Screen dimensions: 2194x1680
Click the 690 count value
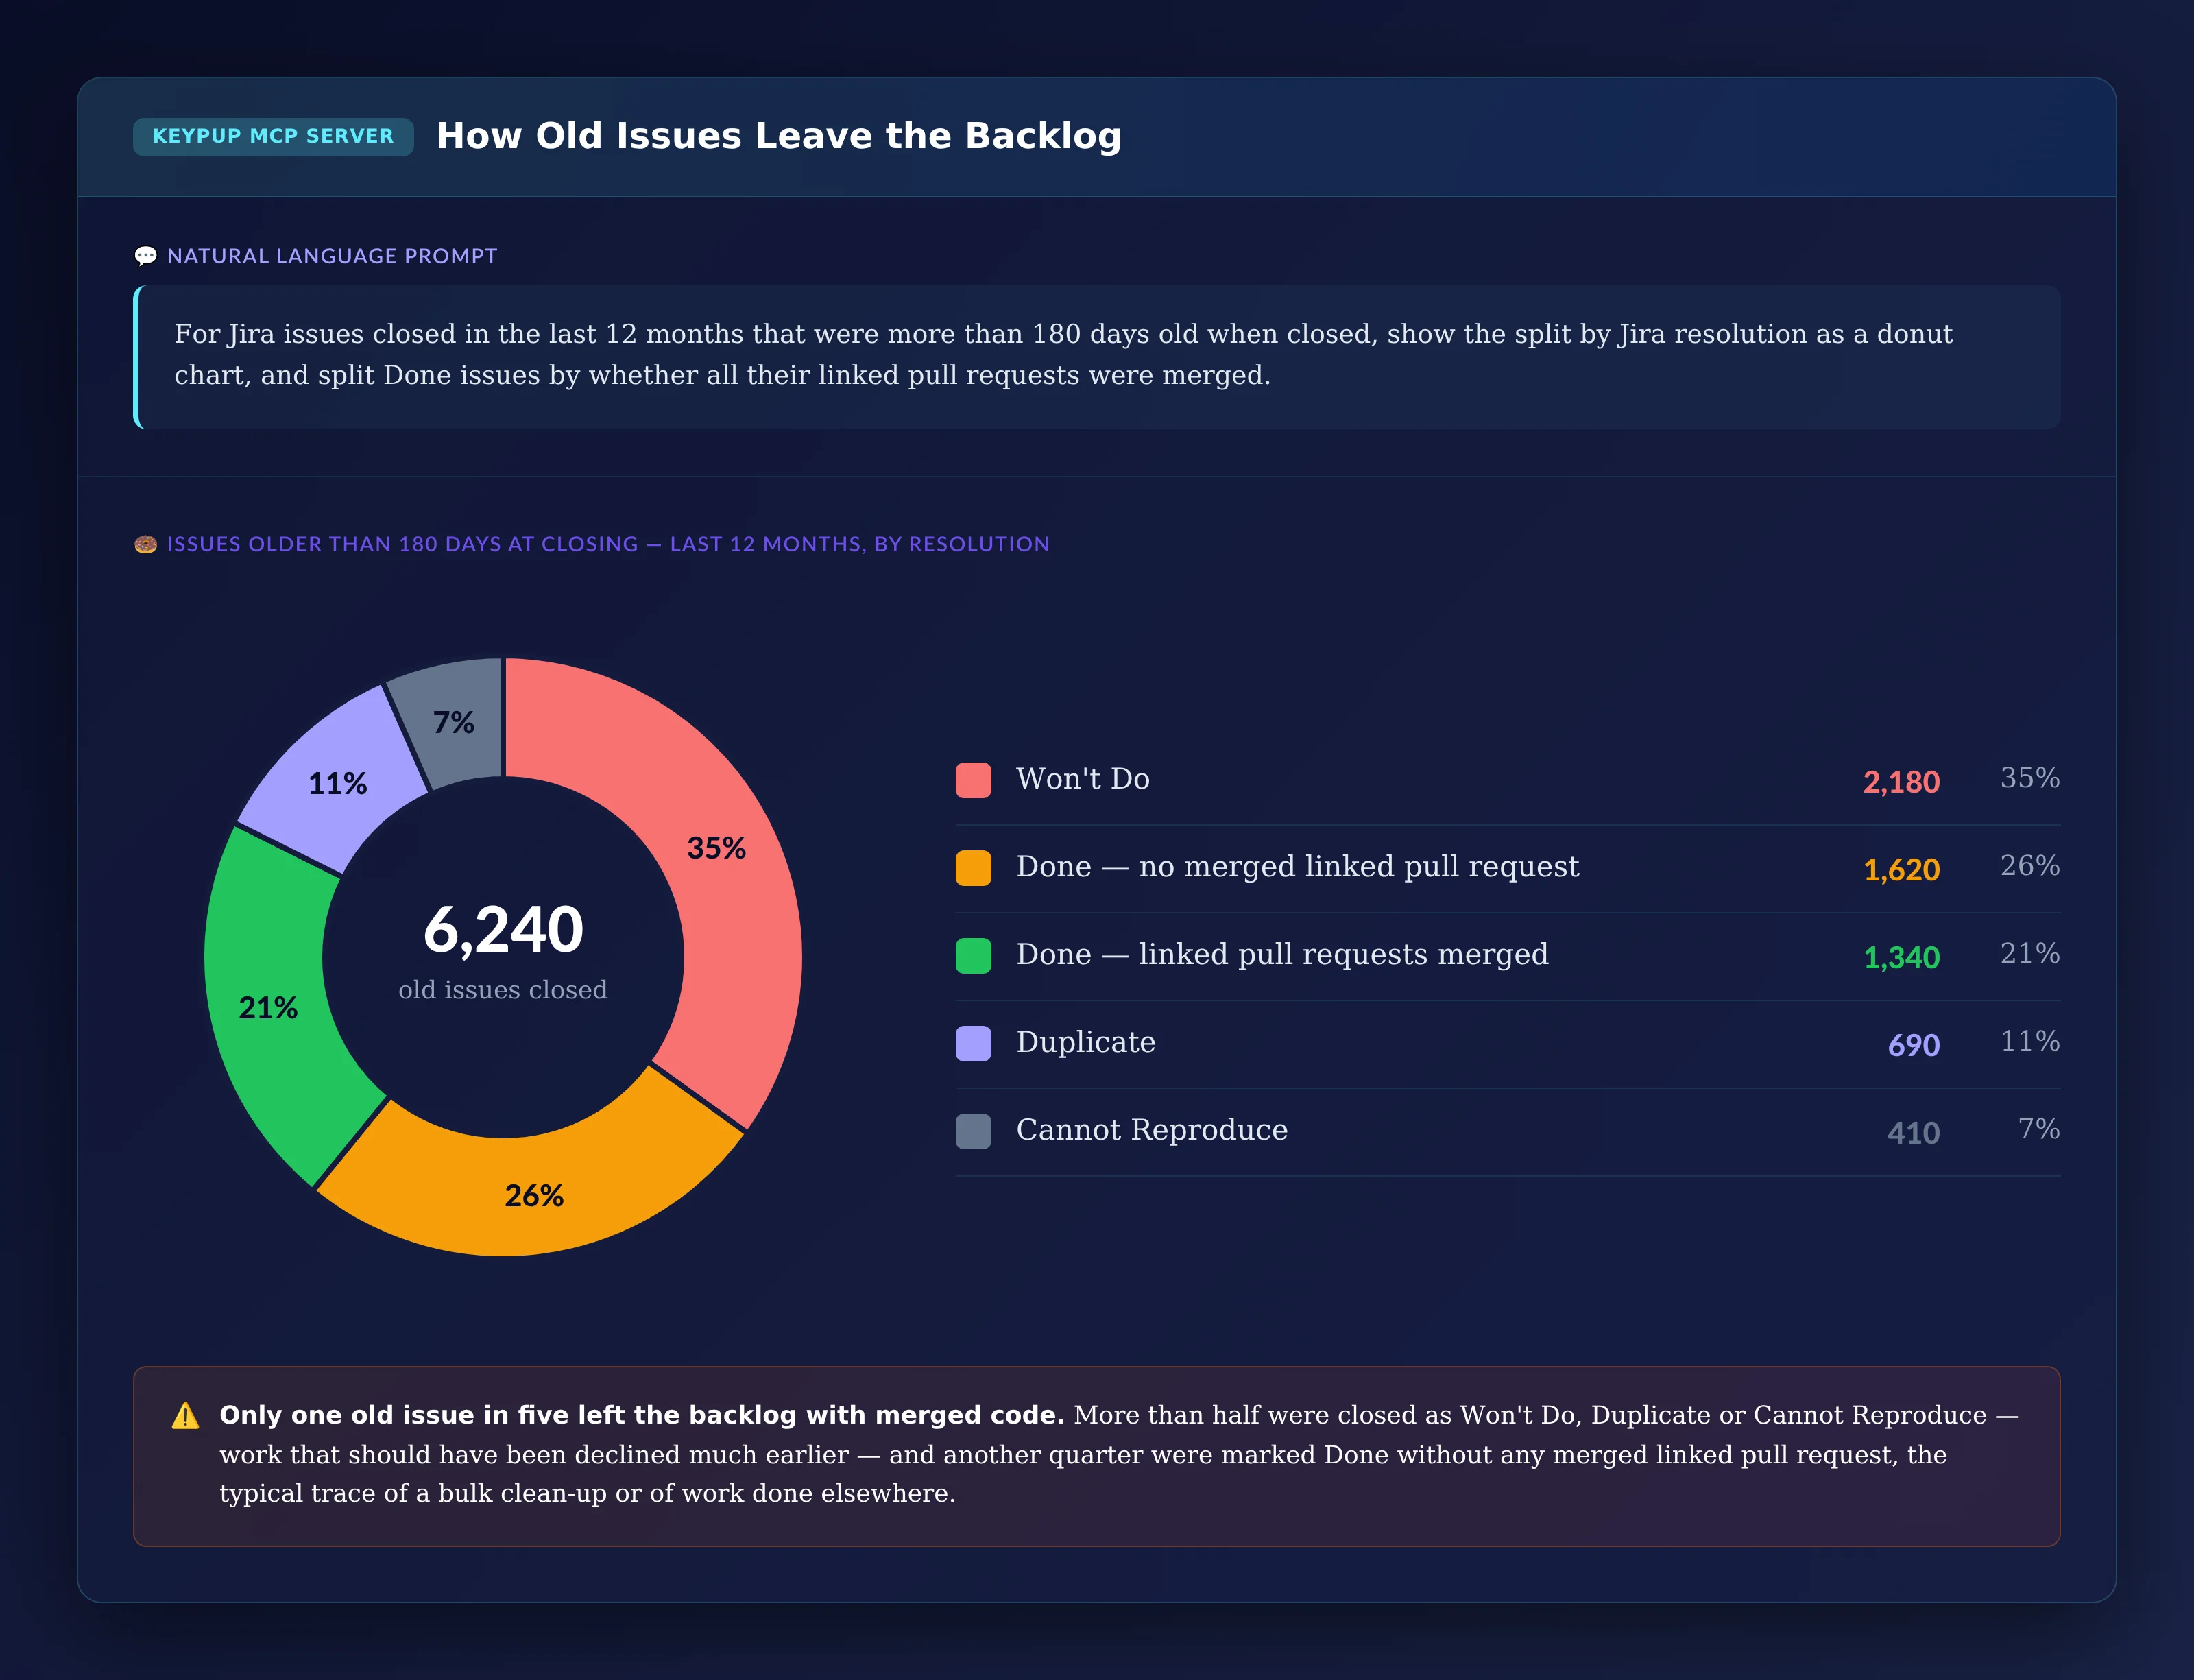1913,1045
